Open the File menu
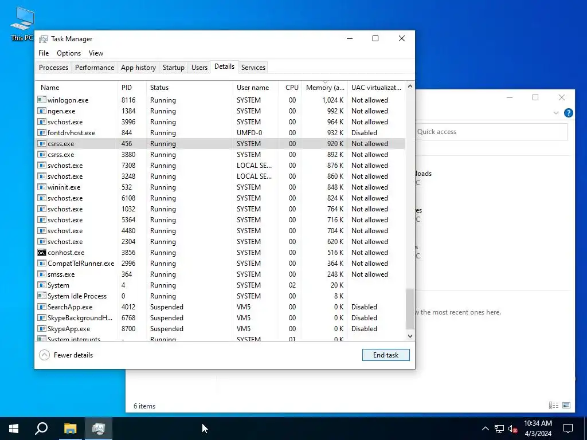Screen dimensions: 587x440 tap(44, 53)
